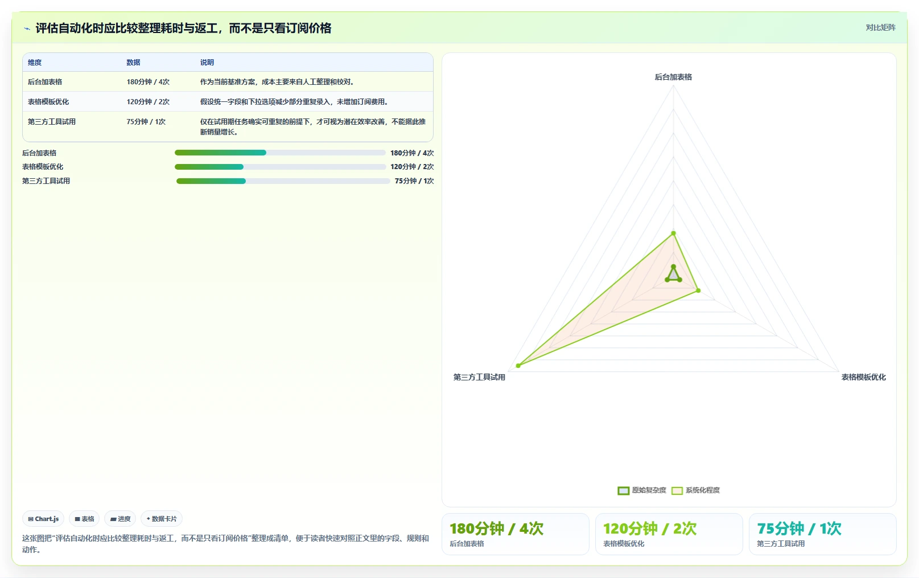The height and width of the screenshot is (578, 919).
Task: Click 120分钟 / 2次 value right of progress bar
Action: [412, 167]
